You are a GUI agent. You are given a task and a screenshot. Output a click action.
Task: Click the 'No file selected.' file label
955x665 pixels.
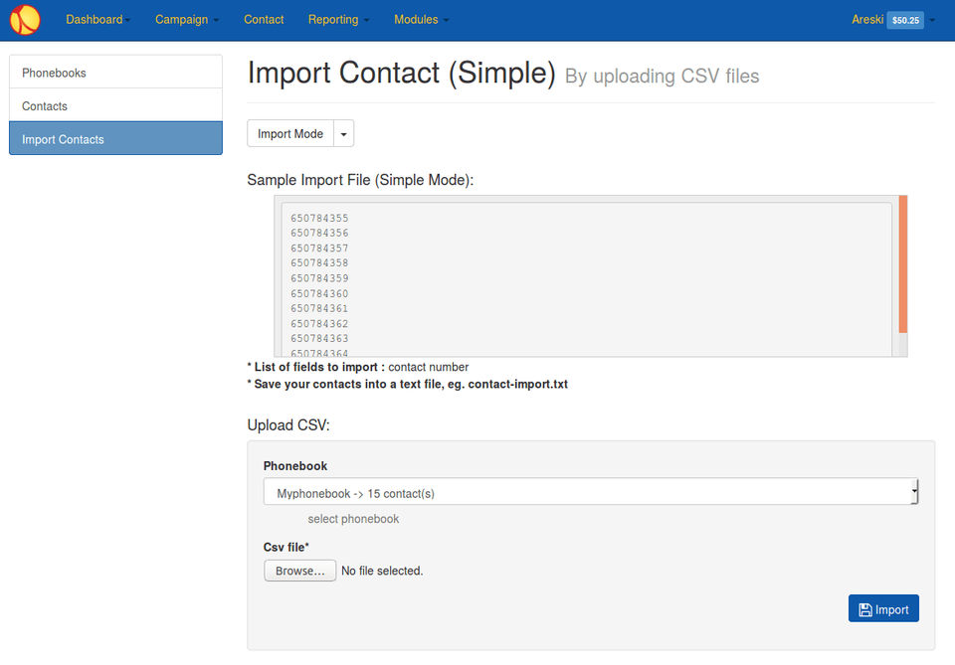click(x=382, y=571)
